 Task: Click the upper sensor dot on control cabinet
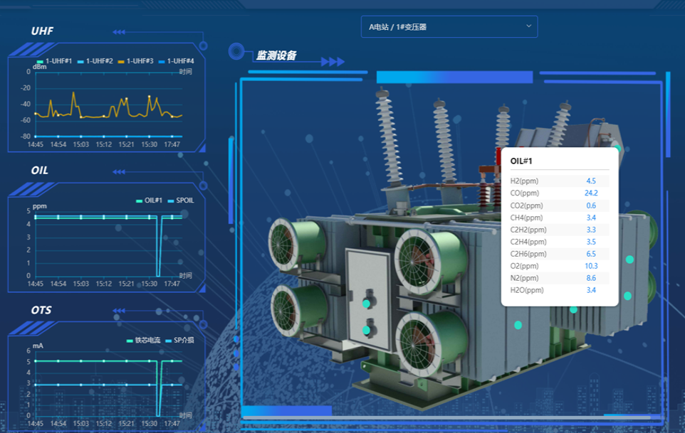click(x=366, y=304)
